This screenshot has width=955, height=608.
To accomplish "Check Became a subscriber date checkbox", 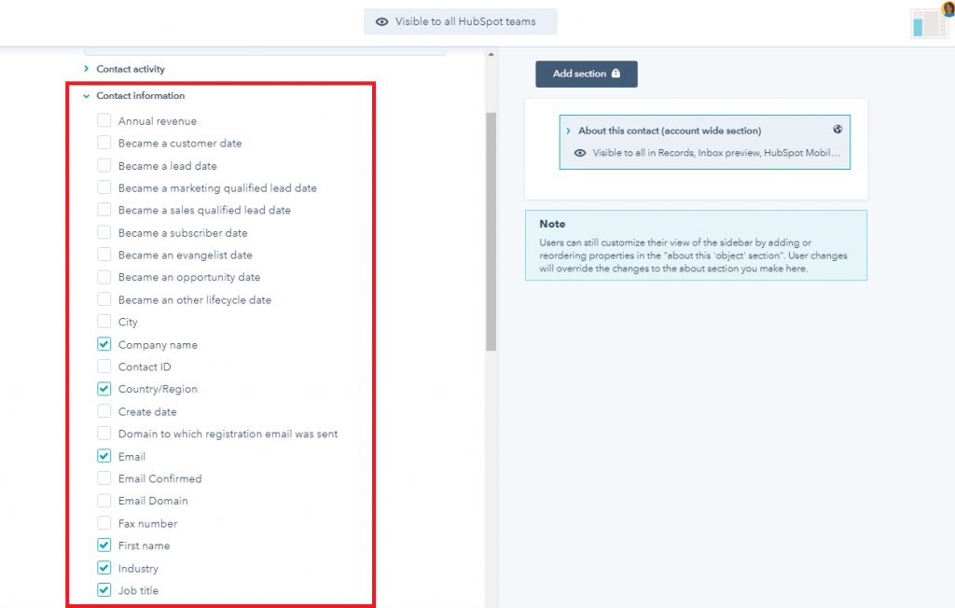I will click(104, 232).
